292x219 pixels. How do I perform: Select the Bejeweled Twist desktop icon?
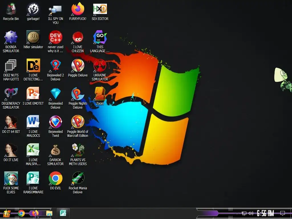55,121
